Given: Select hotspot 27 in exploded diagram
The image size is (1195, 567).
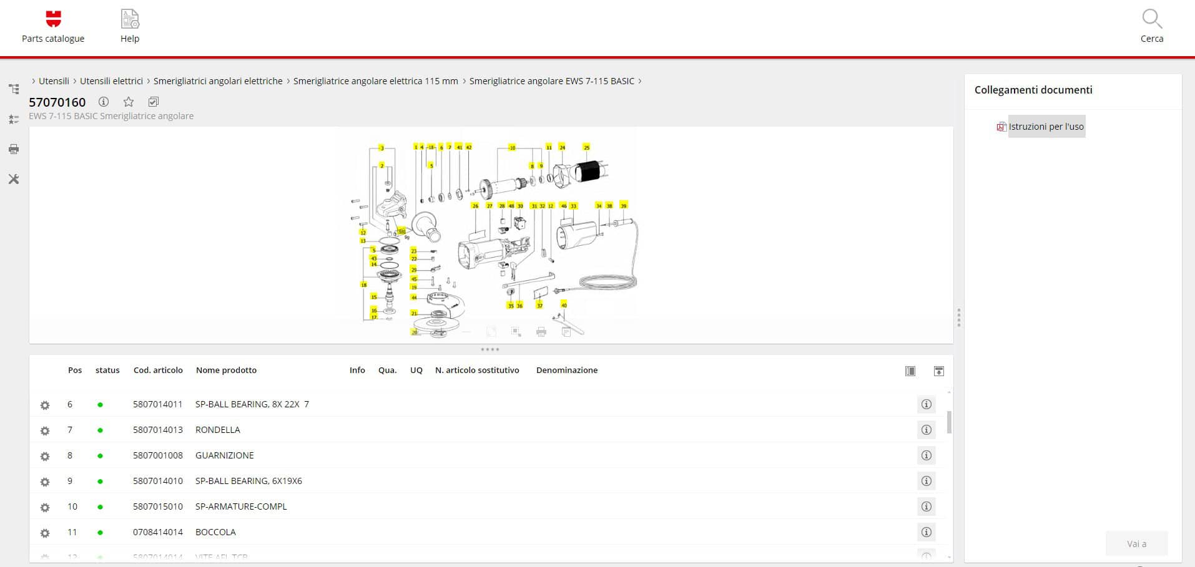Looking at the screenshot, I should tap(489, 206).
